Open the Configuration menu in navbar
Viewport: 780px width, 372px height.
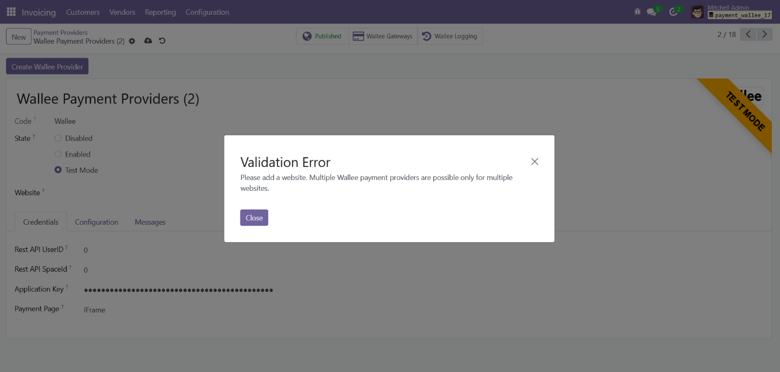click(207, 12)
